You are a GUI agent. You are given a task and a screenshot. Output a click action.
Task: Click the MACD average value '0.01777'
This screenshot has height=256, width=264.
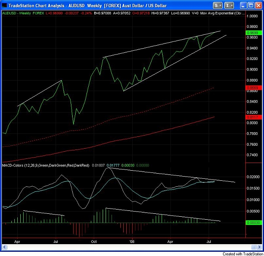(113, 166)
